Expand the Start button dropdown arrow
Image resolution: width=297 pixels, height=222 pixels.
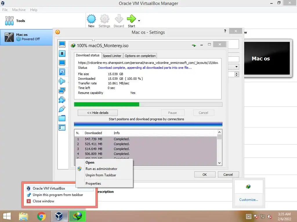pyautogui.click(x=139, y=21)
